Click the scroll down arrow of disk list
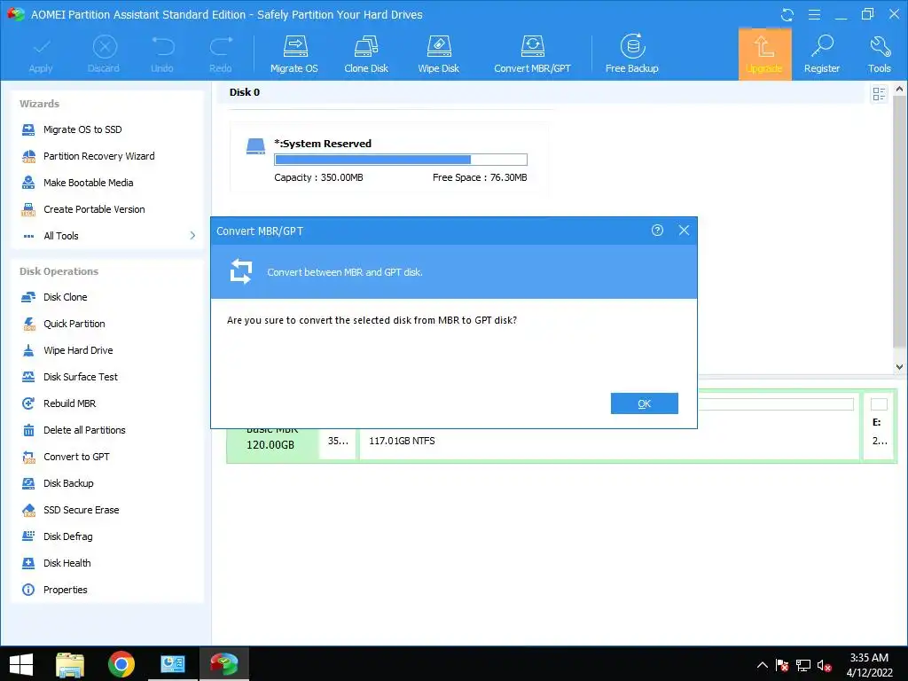This screenshot has width=908, height=681. pyautogui.click(x=899, y=366)
